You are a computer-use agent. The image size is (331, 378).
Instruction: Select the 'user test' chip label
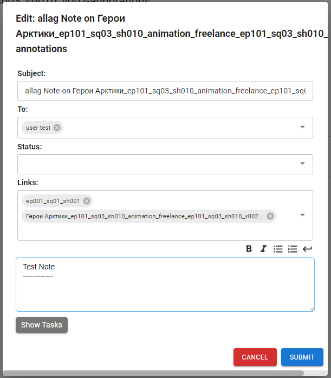point(38,128)
